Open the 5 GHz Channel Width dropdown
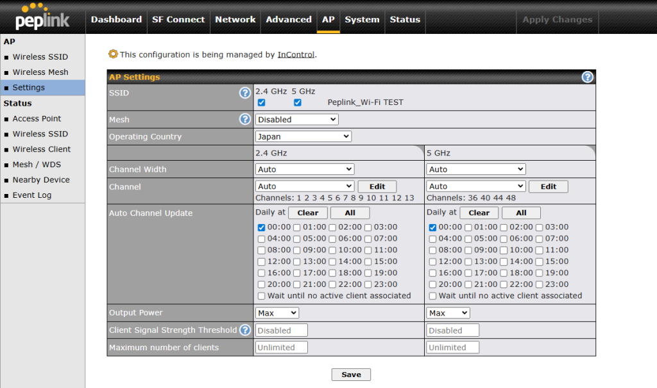The width and height of the screenshot is (657, 388). tap(475, 170)
